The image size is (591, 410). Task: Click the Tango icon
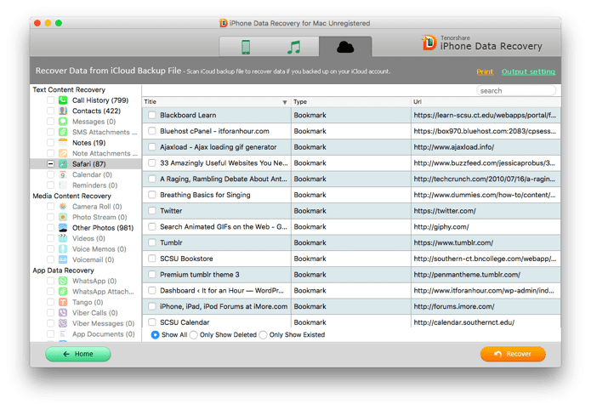pyautogui.click(x=63, y=302)
